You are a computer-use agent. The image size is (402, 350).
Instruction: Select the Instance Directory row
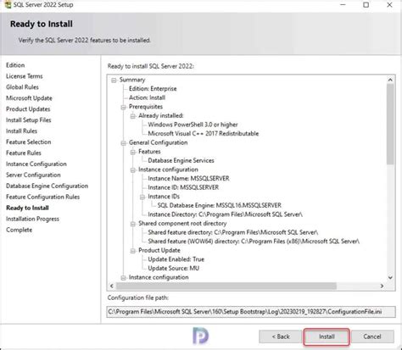pos(225,214)
